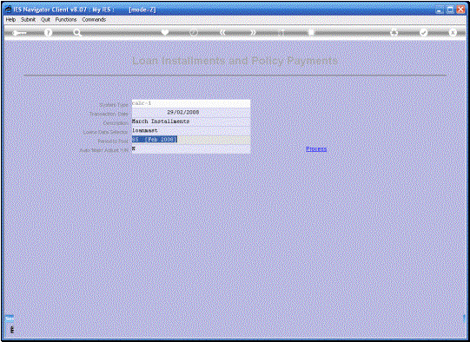
Task: Open help via question mark icon
Action: point(48,32)
